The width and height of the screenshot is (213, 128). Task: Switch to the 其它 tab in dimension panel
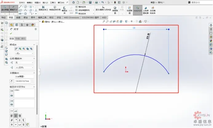tap(23, 39)
